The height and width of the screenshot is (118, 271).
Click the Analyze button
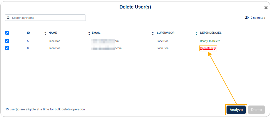(x=236, y=110)
